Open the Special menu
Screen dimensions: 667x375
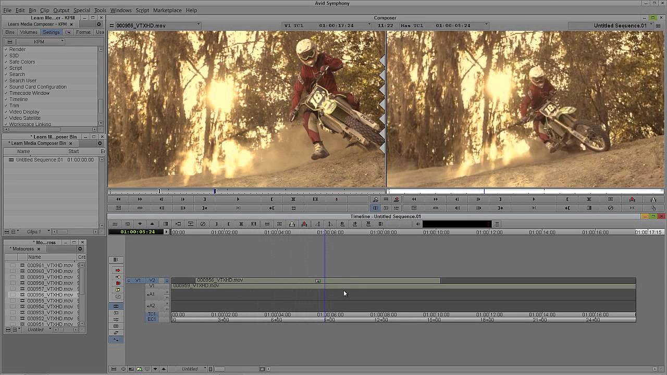[x=81, y=10]
